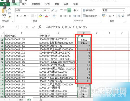Click the comma style icon
The height and width of the screenshot is (101, 130).
click(114, 16)
